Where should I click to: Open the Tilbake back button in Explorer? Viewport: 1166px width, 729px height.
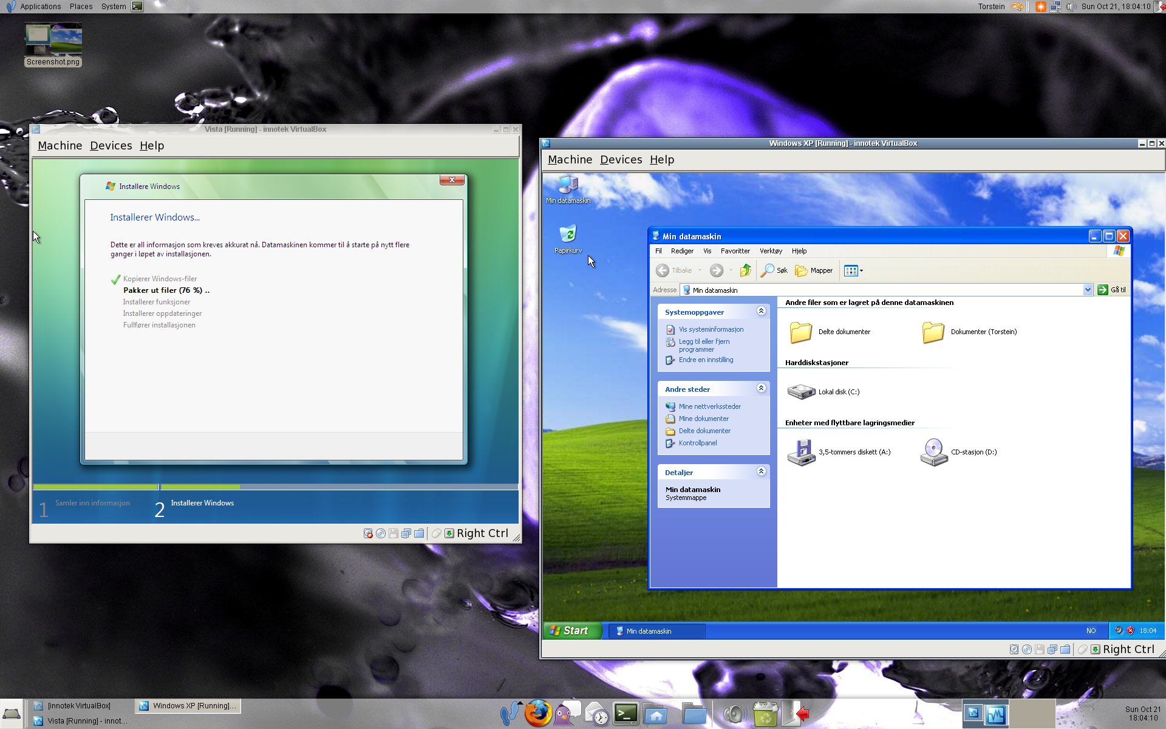[674, 270]
